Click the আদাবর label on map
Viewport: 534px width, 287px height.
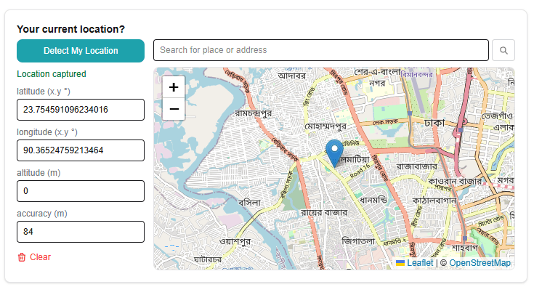tap(292, 76)
